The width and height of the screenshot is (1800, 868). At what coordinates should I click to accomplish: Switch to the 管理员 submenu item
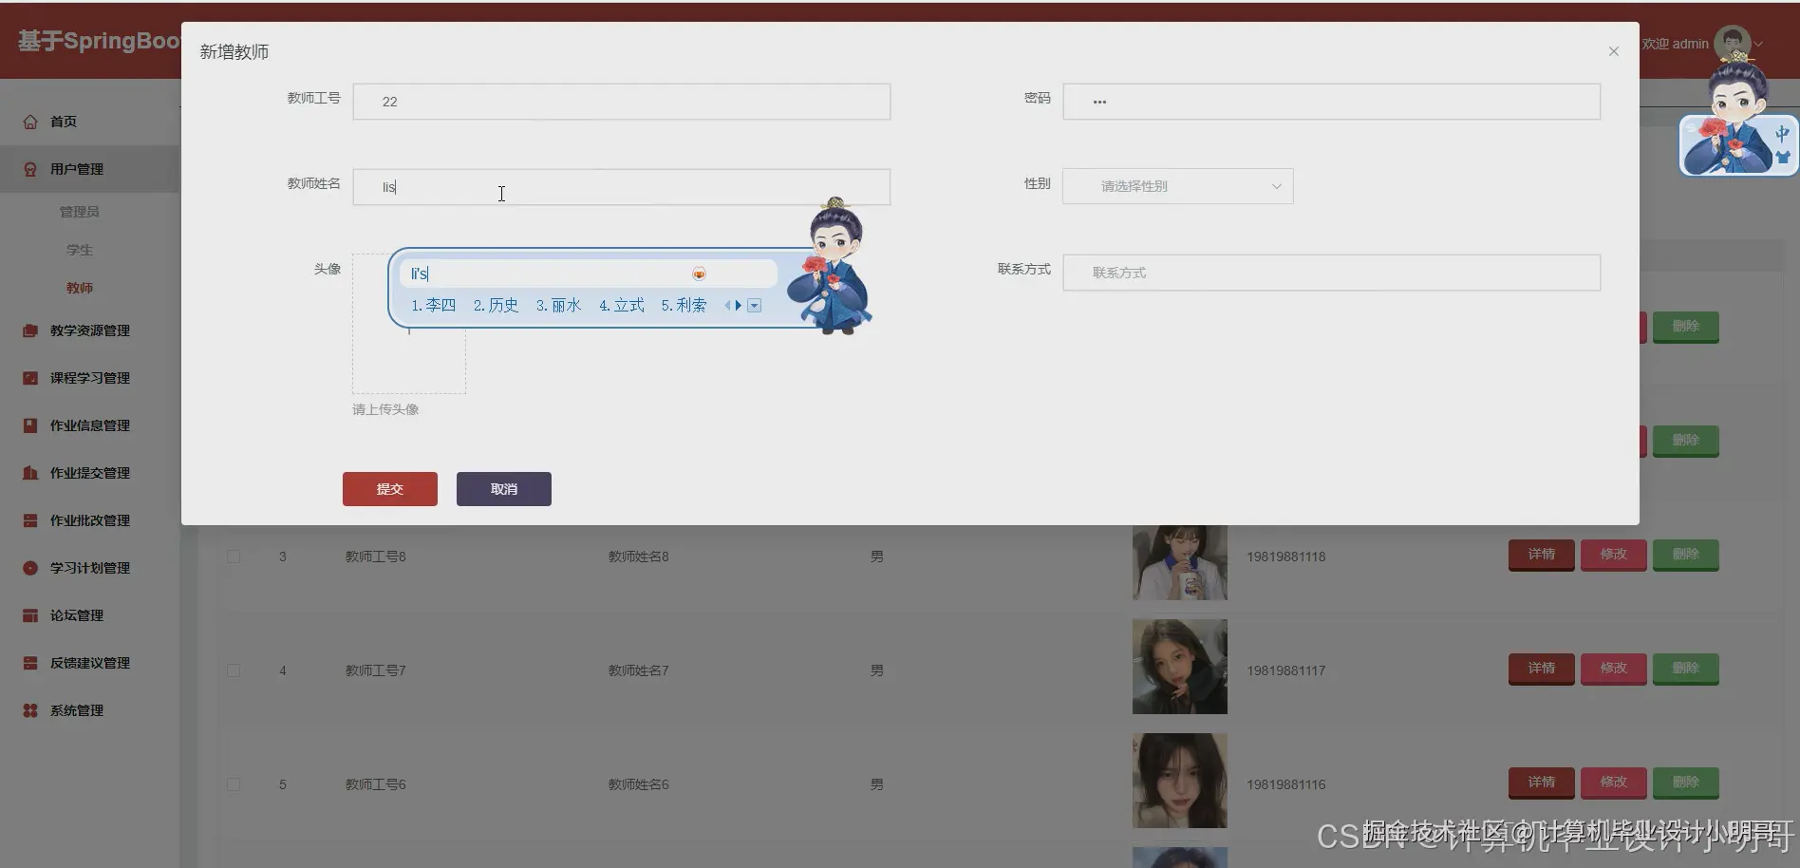[x=80, y=211]
